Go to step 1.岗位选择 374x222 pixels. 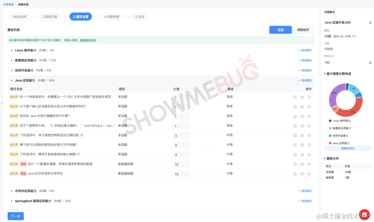19,17
